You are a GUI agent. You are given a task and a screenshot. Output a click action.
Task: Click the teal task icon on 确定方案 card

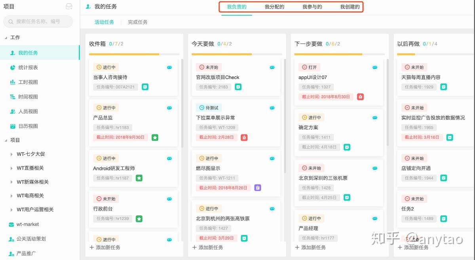[x=347, y=147]
